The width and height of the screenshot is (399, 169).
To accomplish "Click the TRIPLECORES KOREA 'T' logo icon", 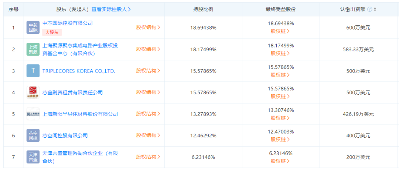I will point(33,71).
